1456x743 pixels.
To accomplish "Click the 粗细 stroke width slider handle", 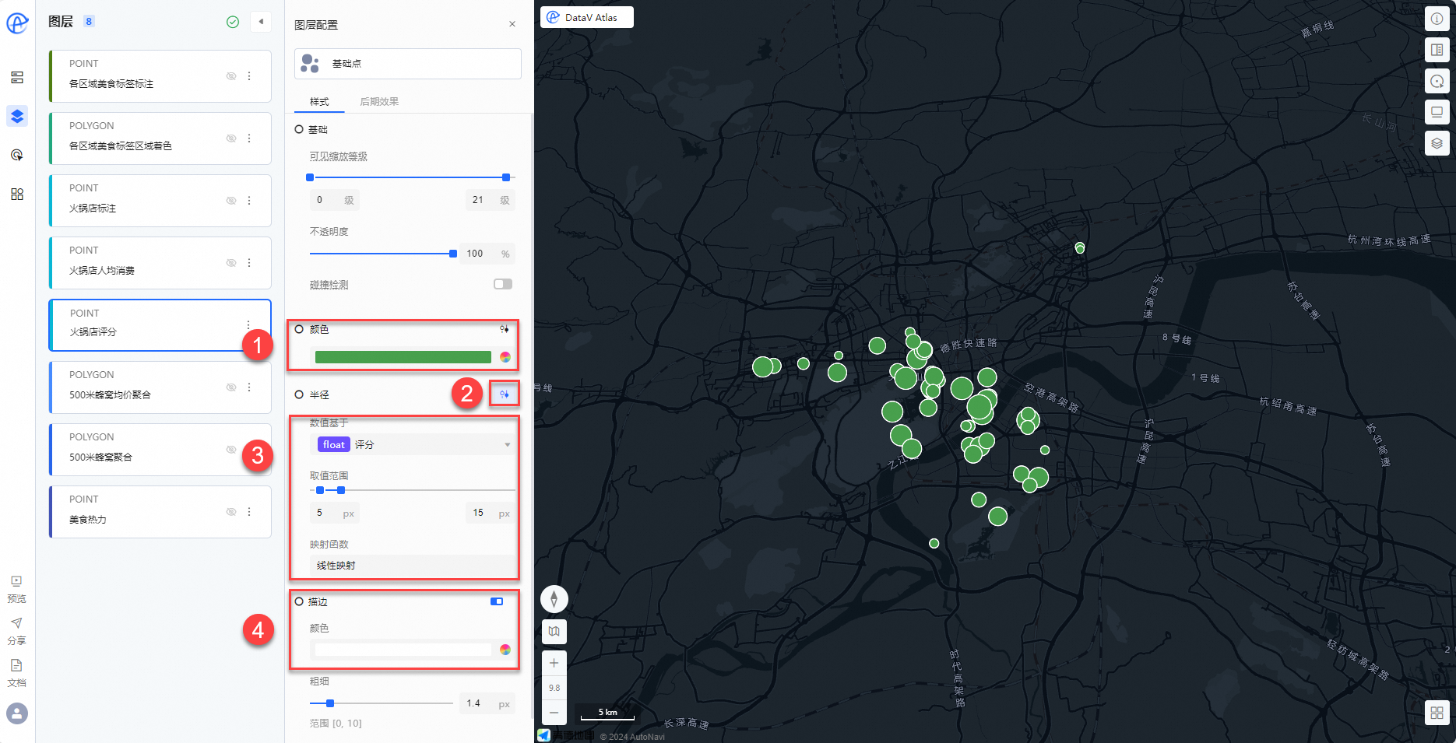I will click(x=330, y=703).
